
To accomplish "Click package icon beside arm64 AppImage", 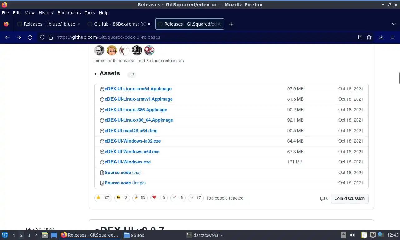I will coord(102,89).
